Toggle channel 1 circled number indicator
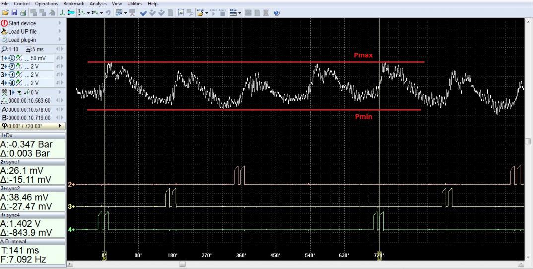Image resolution: width=533 pixels, height=269 pixels. pyautogui.click(x=11, y=58)
